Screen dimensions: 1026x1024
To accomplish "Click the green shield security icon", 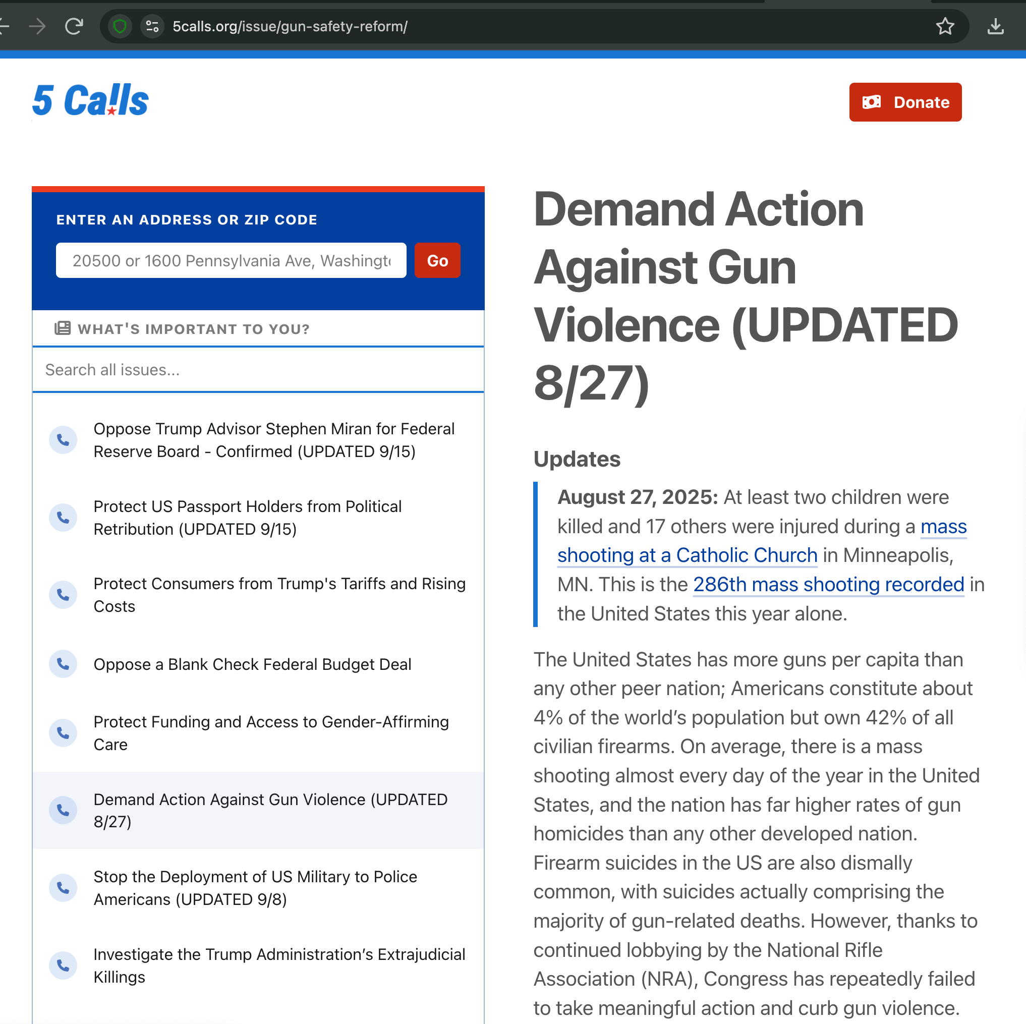I will tap(120, 26).
